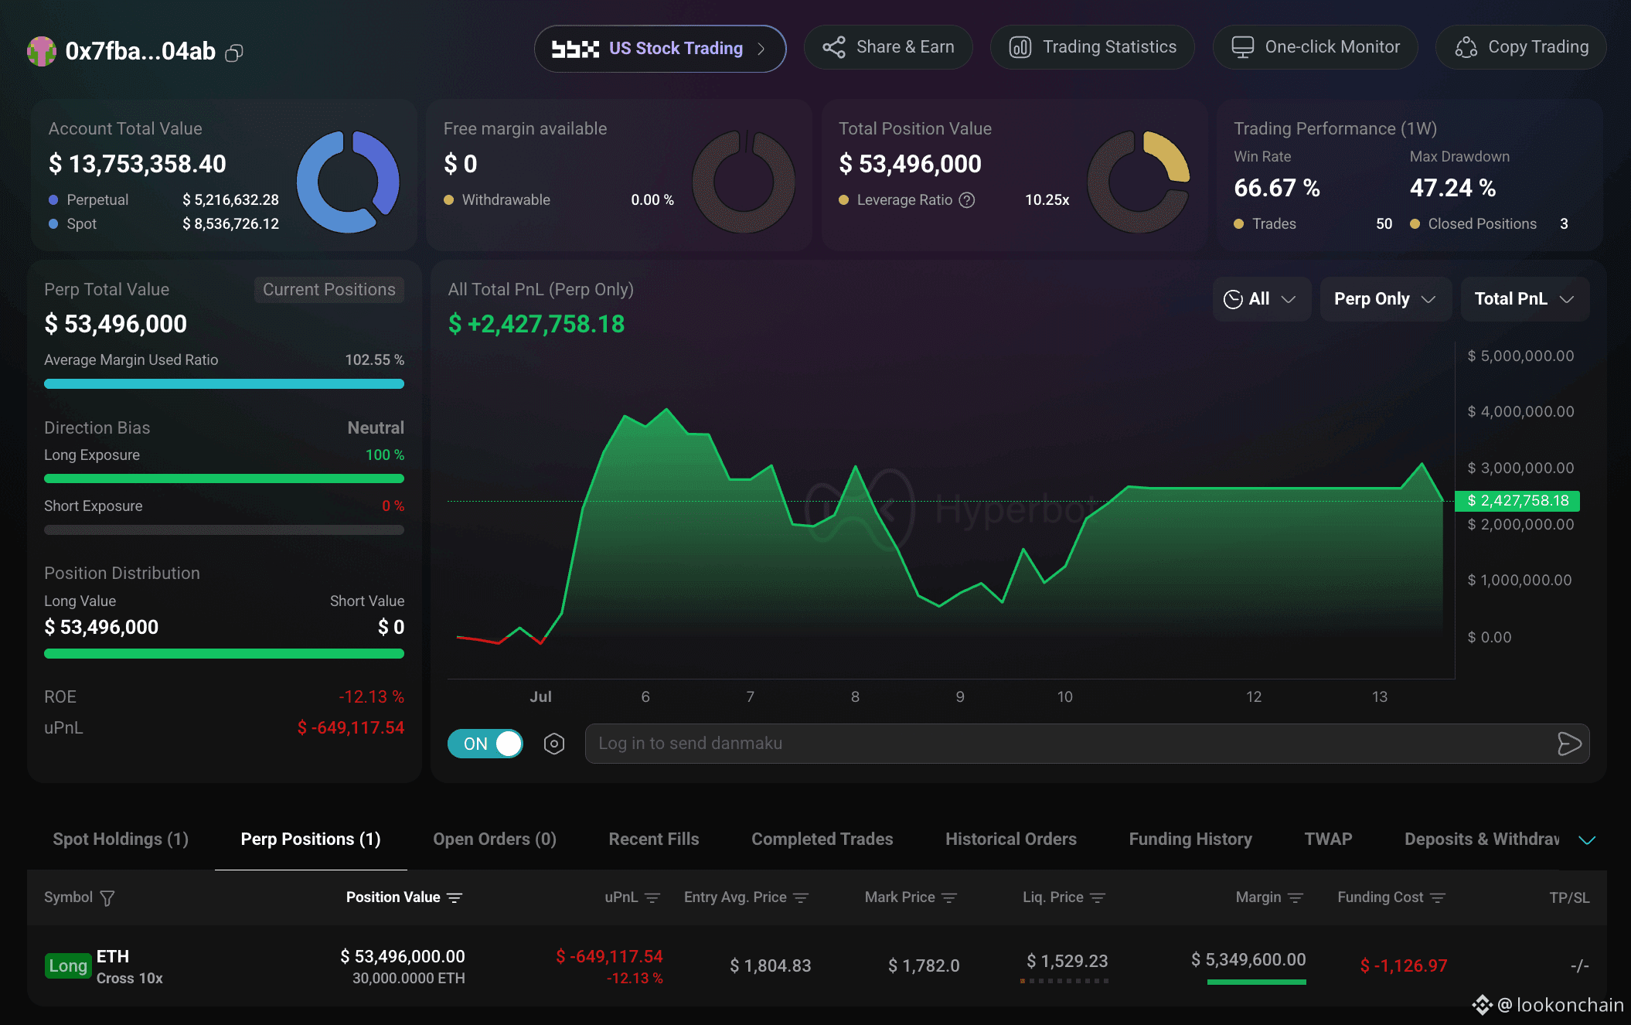Click the Long Exposure green bar
This screenshot has width=1631, height=1025.
(224, 478)
